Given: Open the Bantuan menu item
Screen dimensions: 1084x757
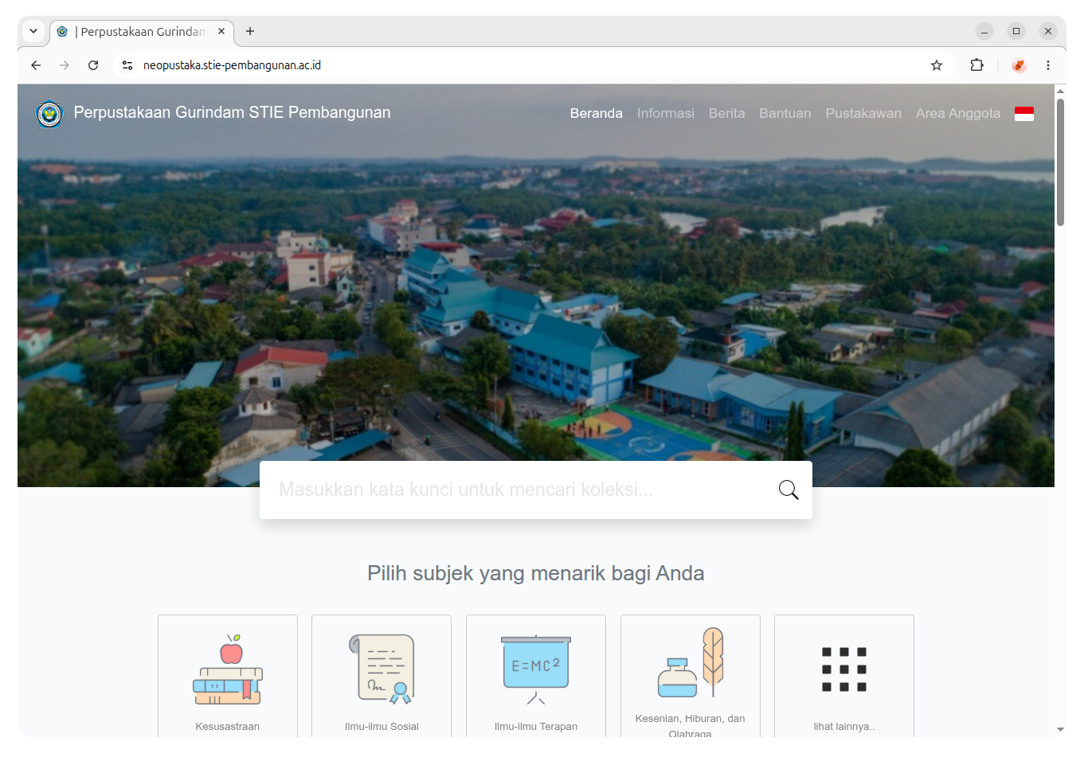Looking at the screenshot, I should [x=785, y=114].
